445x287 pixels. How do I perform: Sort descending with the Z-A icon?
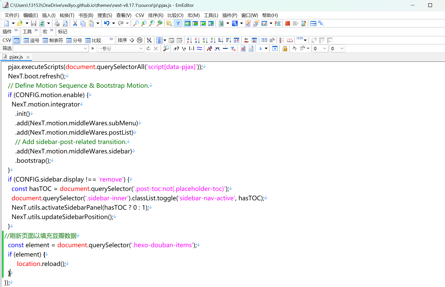197,40
